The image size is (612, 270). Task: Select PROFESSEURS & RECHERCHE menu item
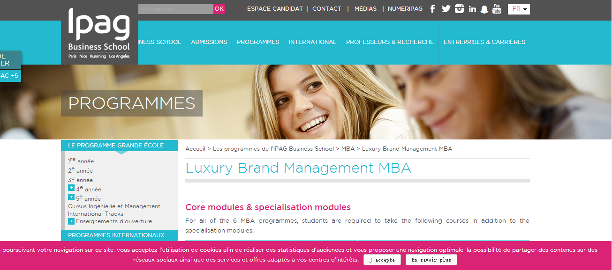(390, 42)
